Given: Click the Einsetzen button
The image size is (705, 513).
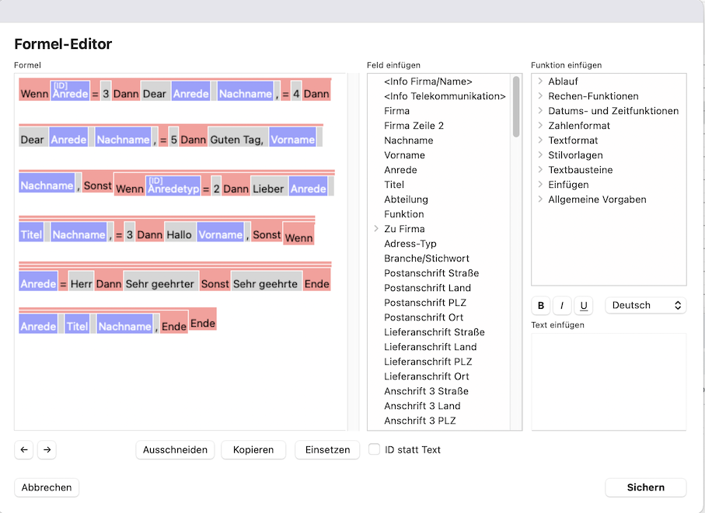Looking at the screenshot, I should (327, 449).
